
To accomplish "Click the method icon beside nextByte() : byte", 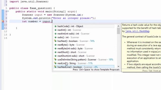I will pyautogui.click(x=56, y=45).
